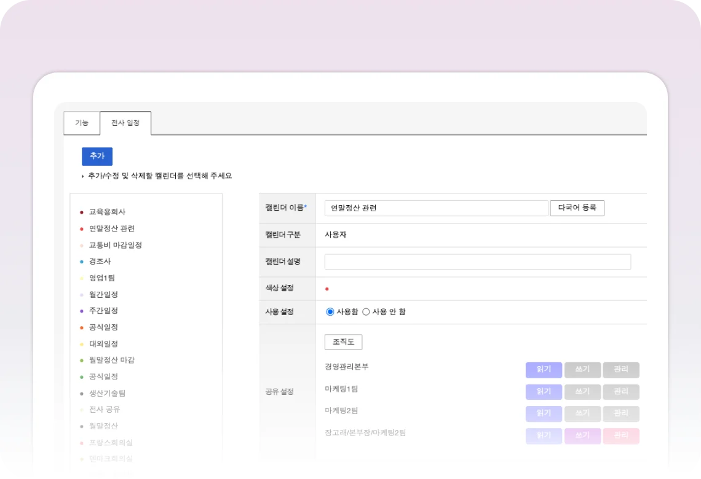Image resolution: width=701 pixels, height=479 pixels.
Task: Click the red color setting dot
Action: tap(327, 289)
